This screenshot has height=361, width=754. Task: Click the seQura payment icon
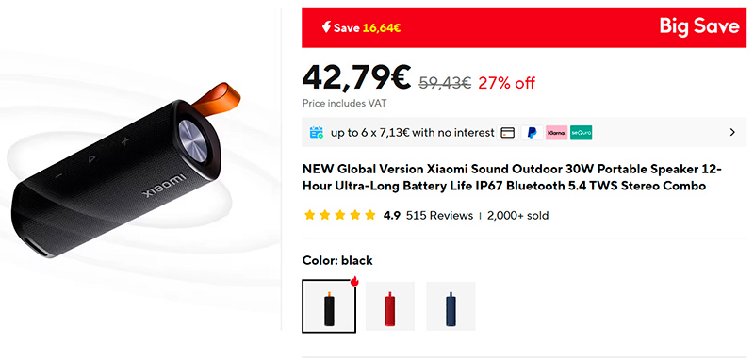[581, 133]
